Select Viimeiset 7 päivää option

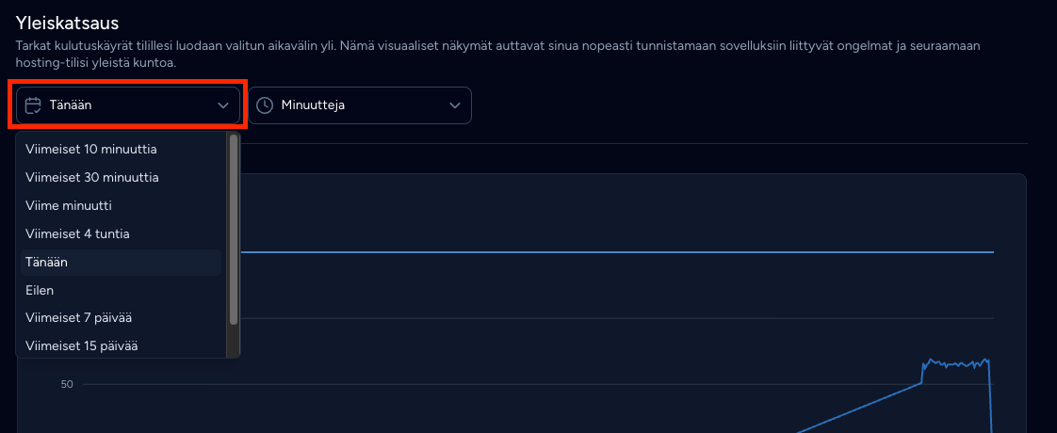coord(121,317)
